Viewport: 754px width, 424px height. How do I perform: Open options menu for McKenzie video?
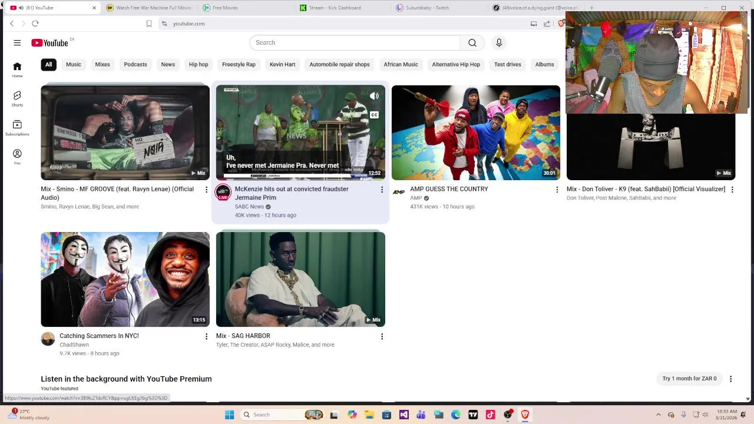pos(382,190)
